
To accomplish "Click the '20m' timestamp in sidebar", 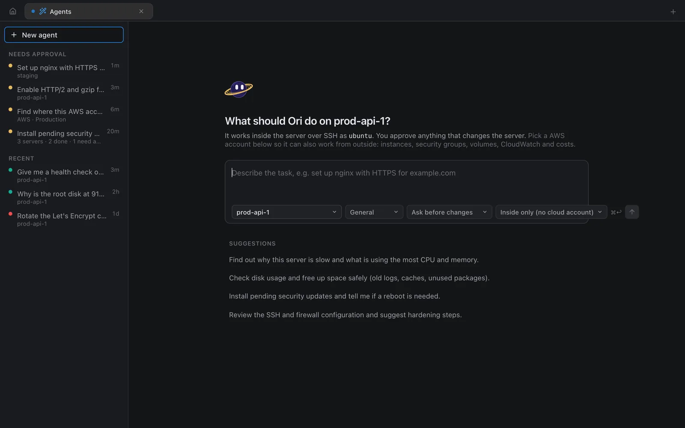I will click(x=113, y=131).
